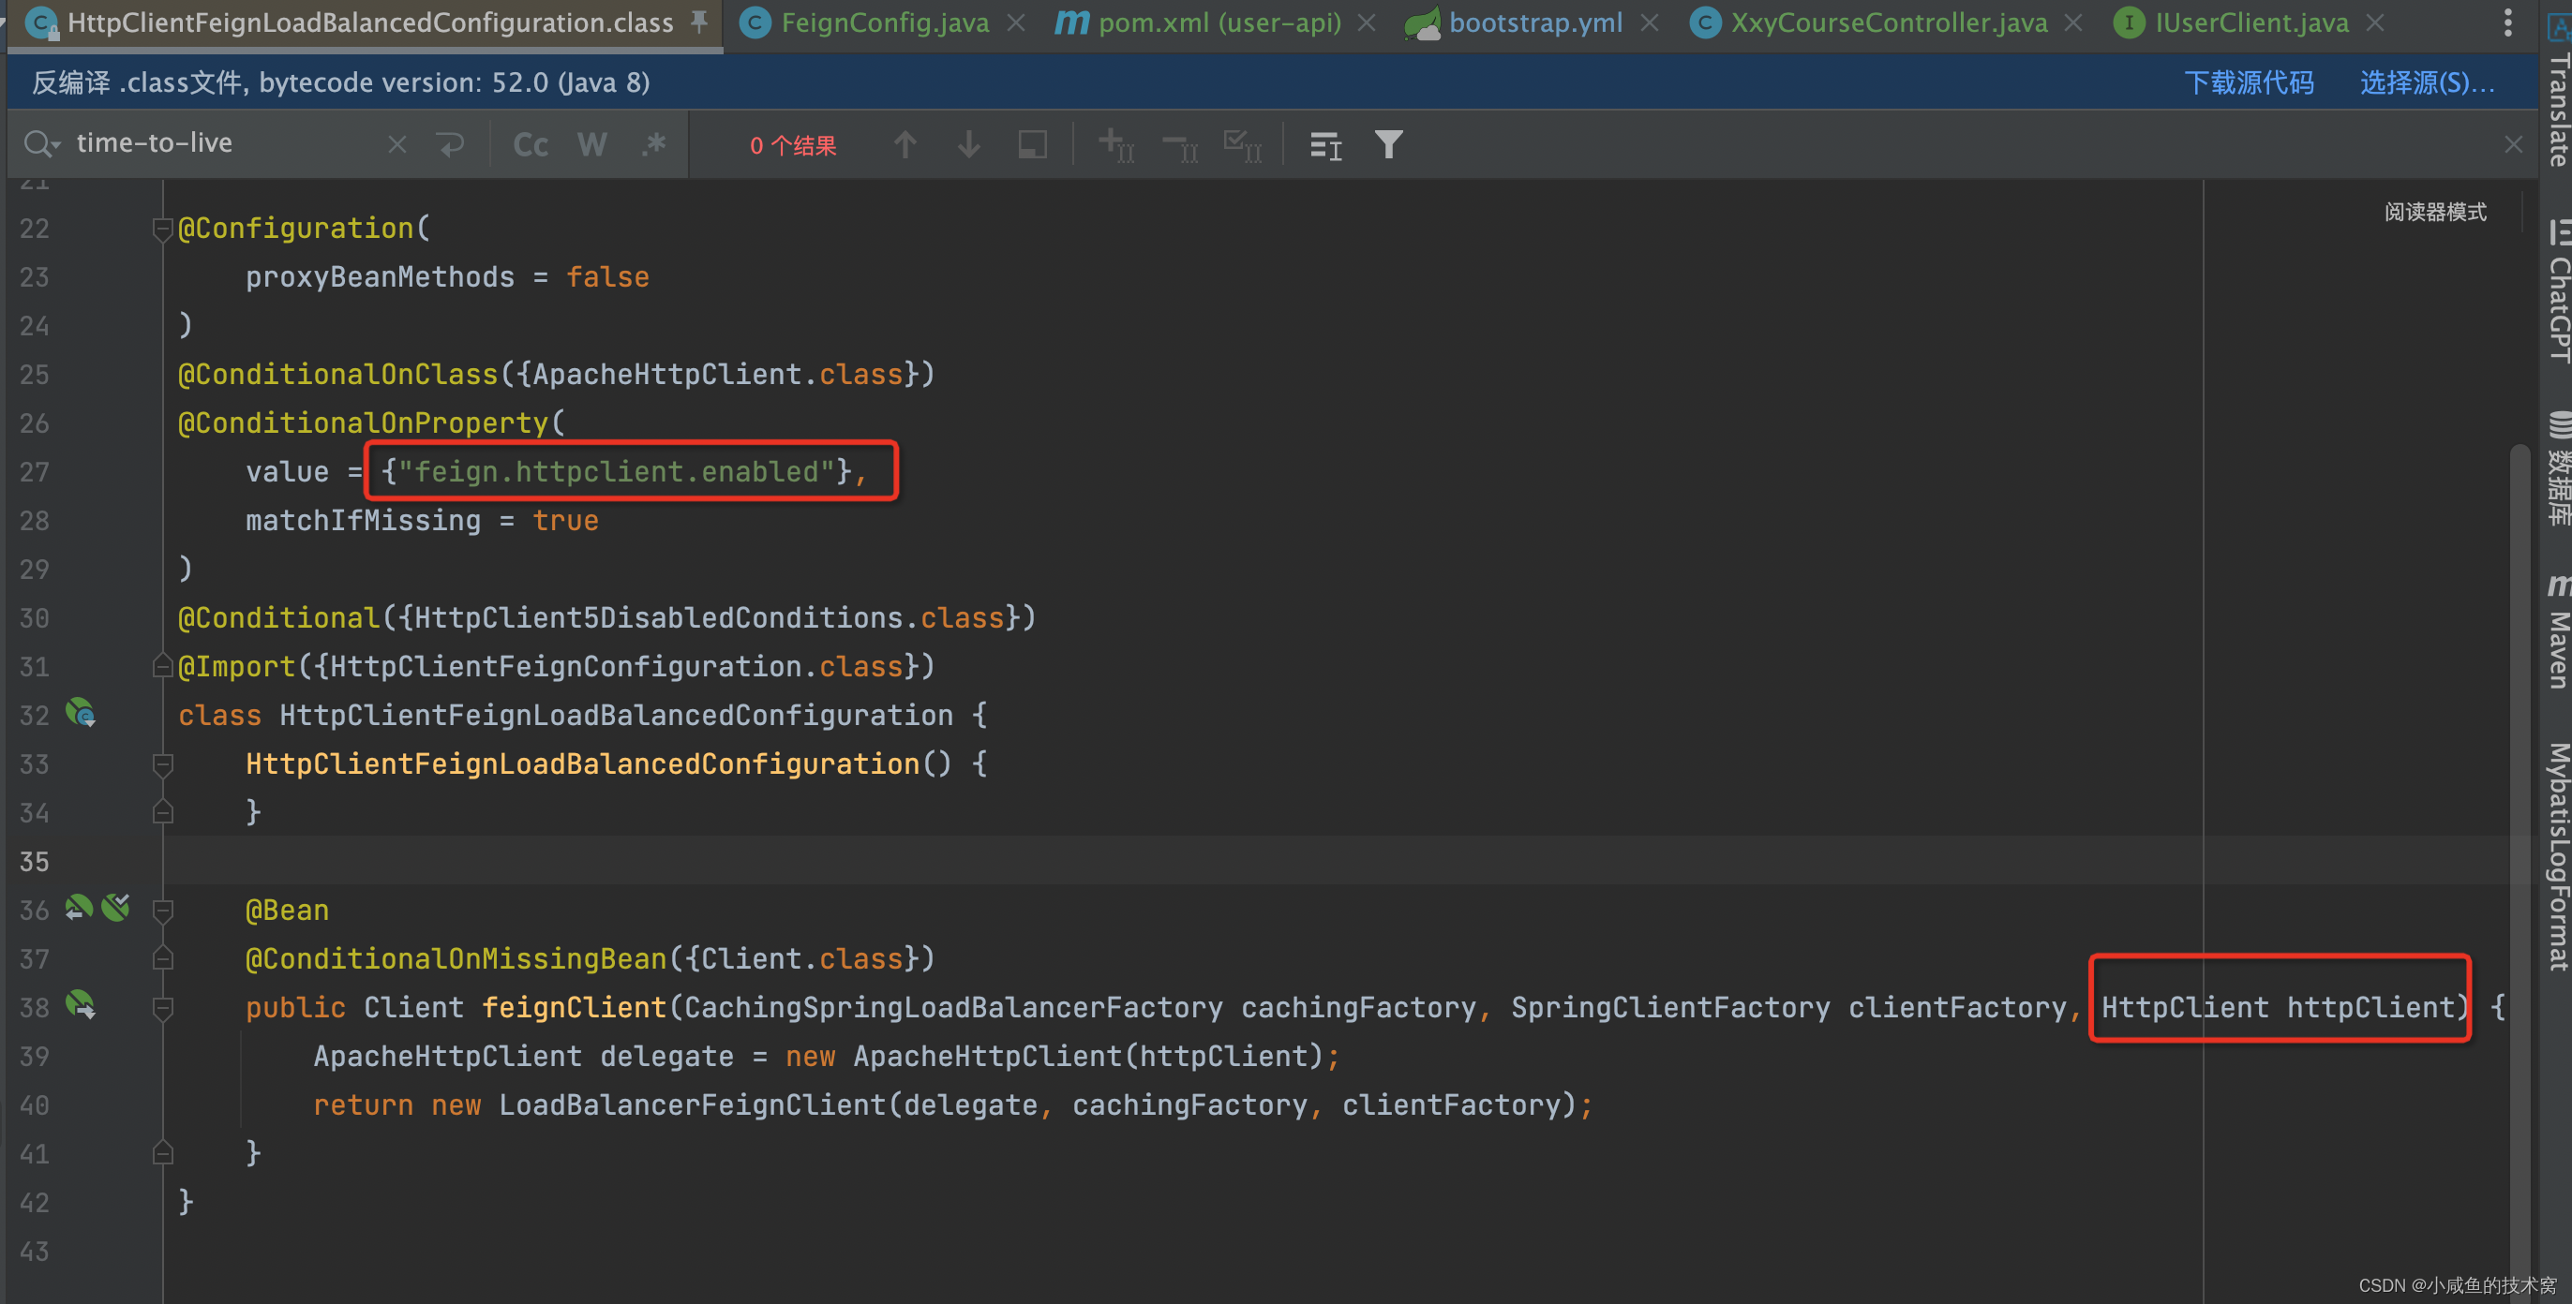Open the IUserClient.java tab

pos(2250,22)
